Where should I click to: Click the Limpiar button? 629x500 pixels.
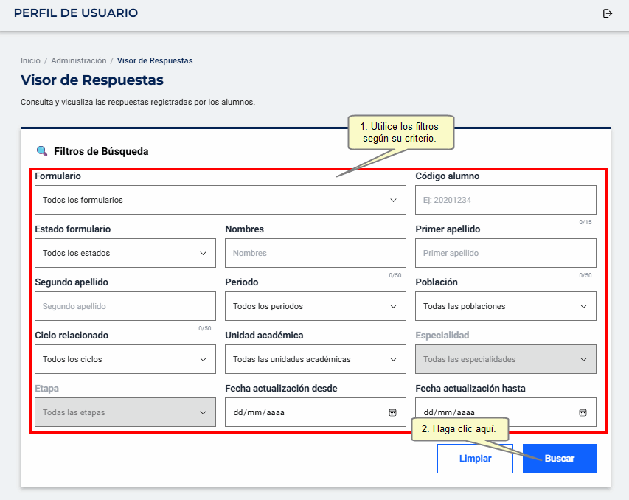(x=475, y=458)
